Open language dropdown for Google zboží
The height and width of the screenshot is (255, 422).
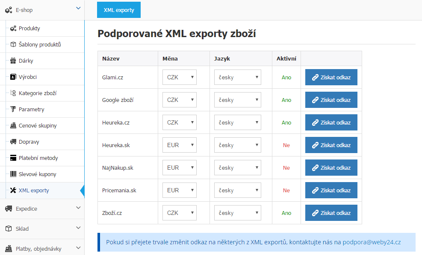pyautogui.click(x=238, y=100)
